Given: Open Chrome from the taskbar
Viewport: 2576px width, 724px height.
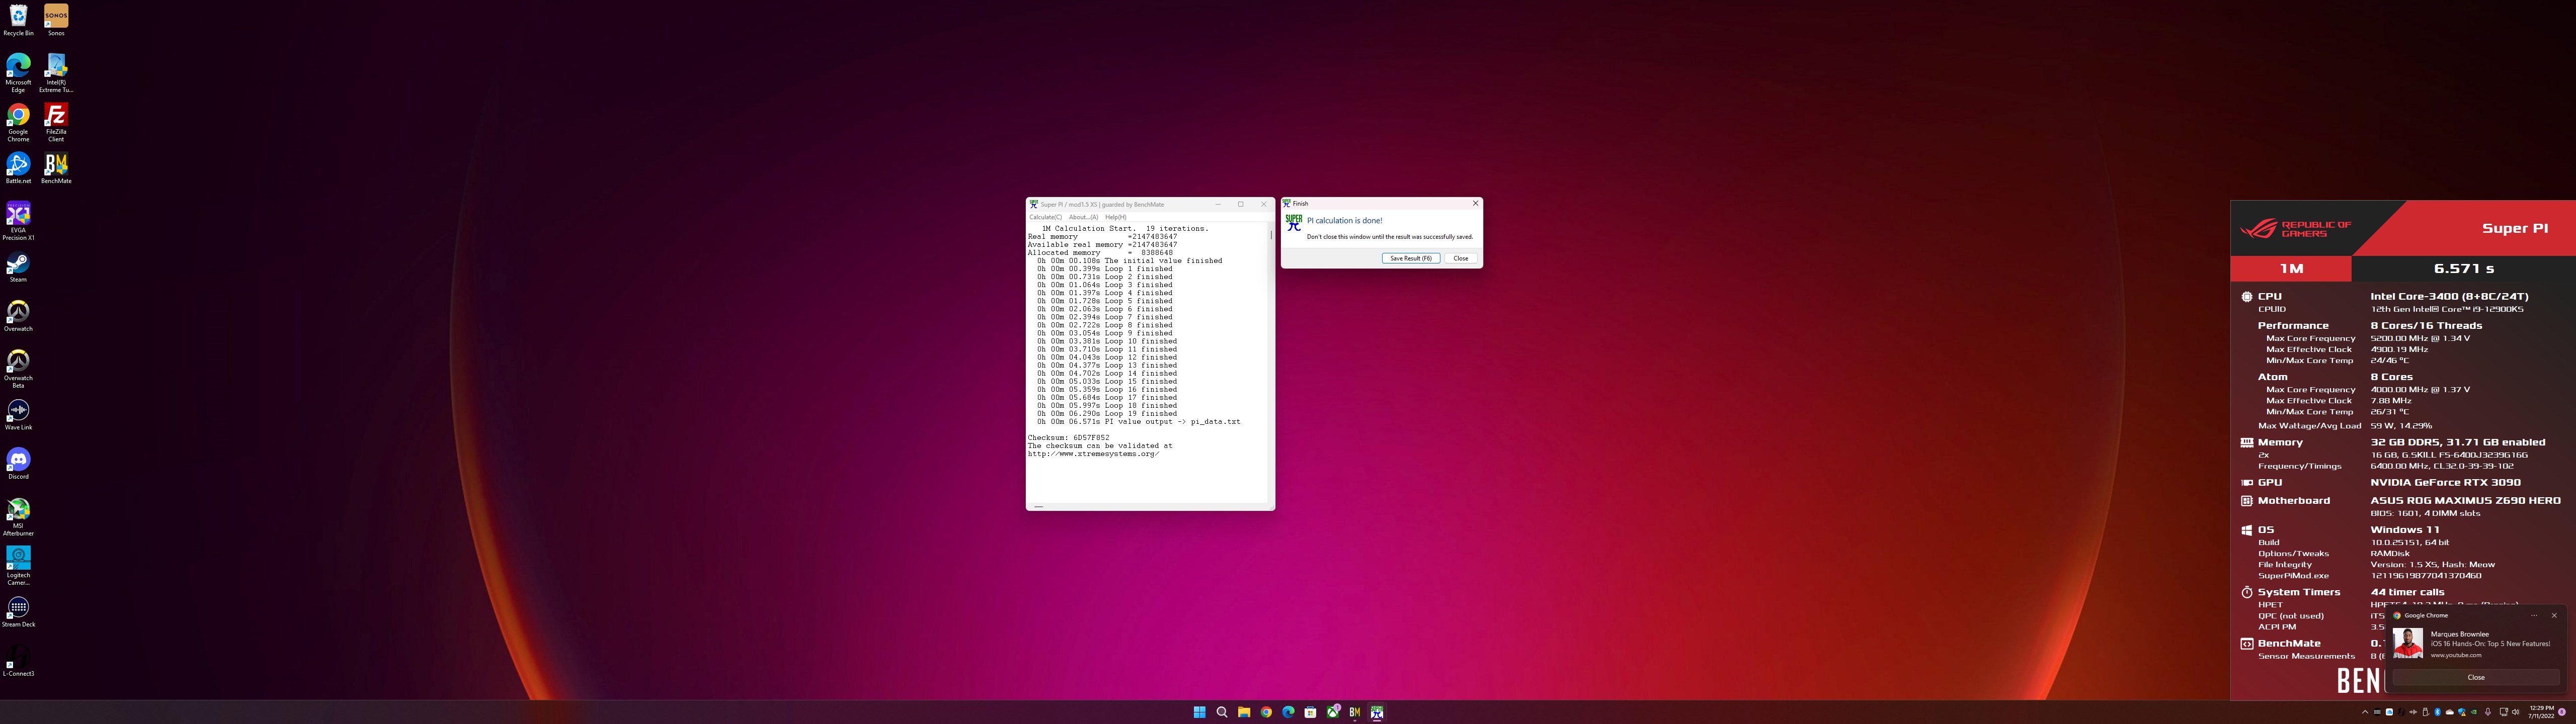Looking at the screenshot, I should (1266, 712).
